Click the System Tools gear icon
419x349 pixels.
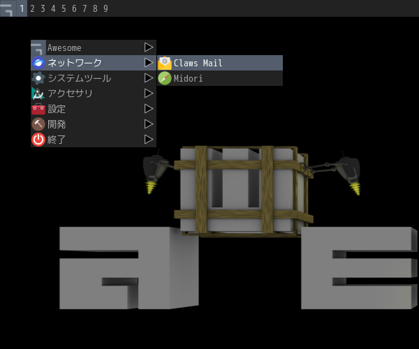38,78
